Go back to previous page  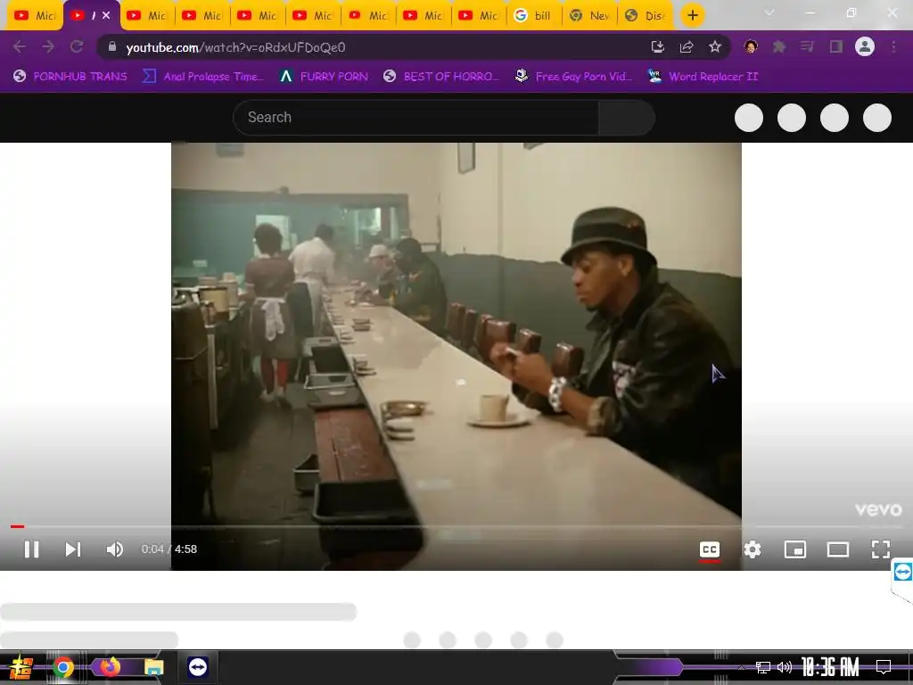point(20,46)
